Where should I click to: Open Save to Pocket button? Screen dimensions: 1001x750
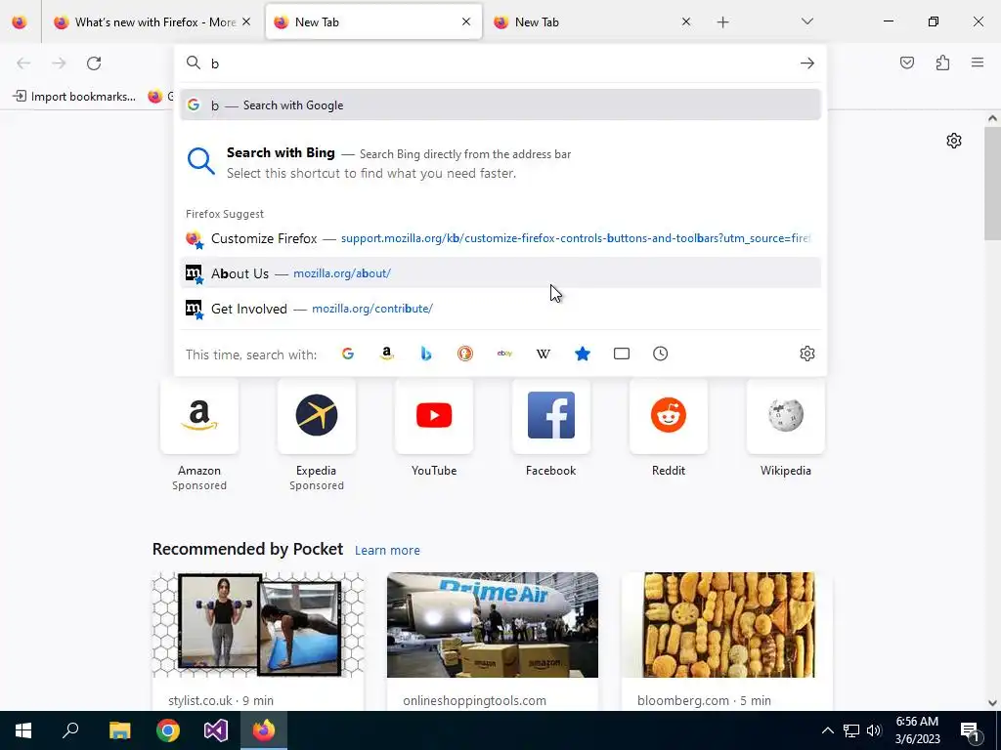pos(906,62)
